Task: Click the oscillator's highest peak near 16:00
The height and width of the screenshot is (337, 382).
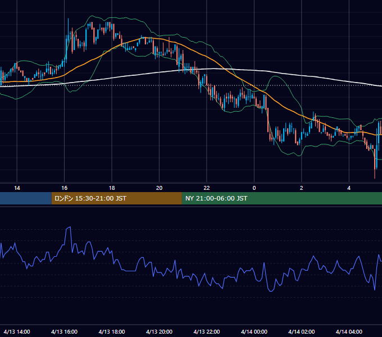Action: point(70,227)
